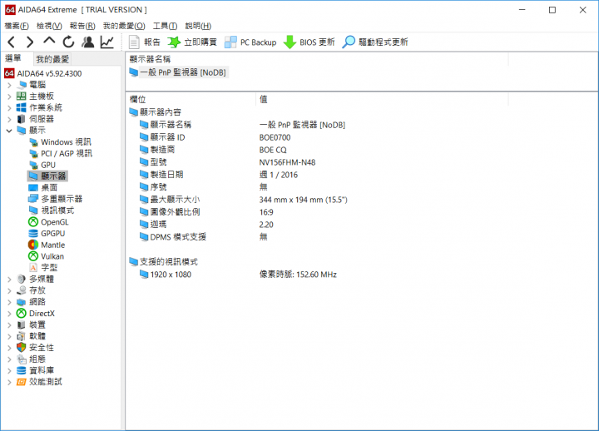This screenshot has width=599, height=431.
Task: Open the 檢視(V) menu
Action: 49,26
